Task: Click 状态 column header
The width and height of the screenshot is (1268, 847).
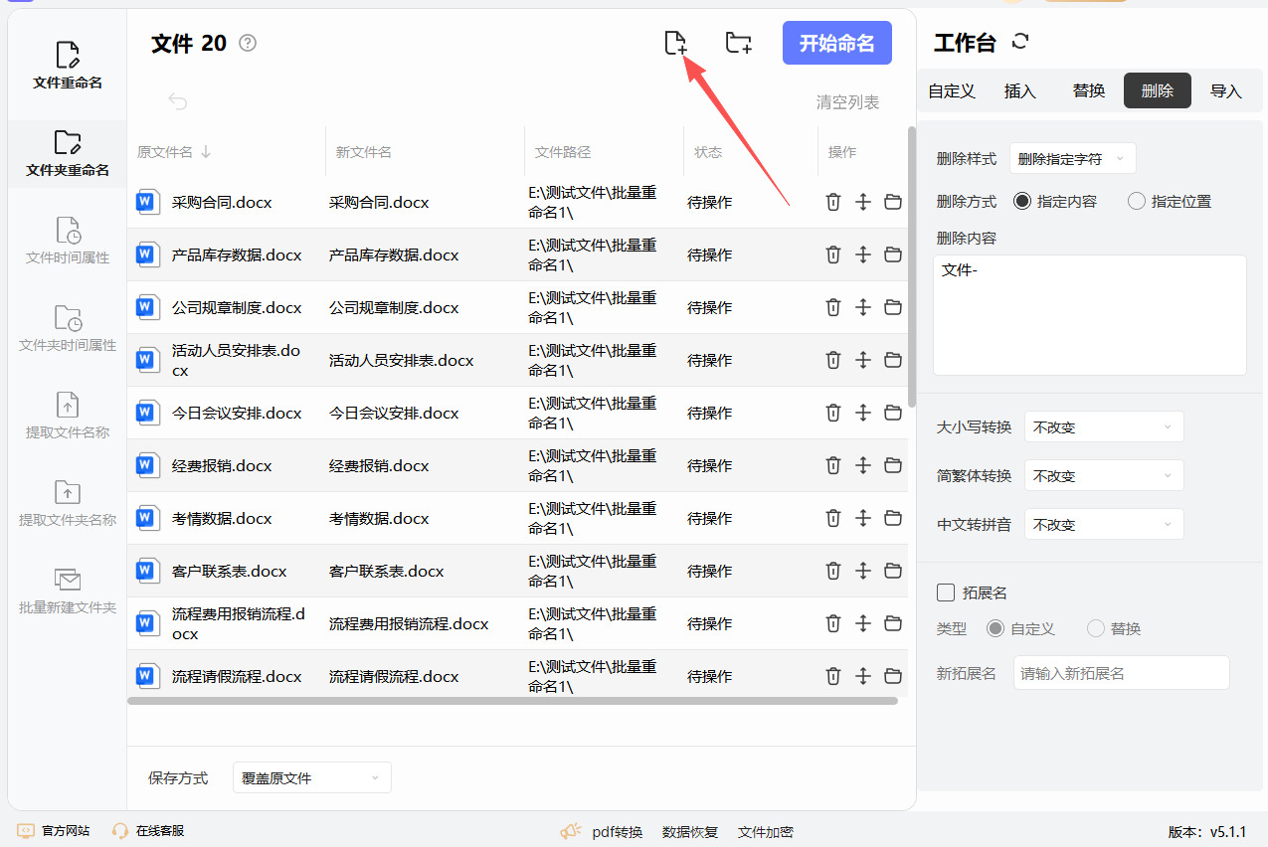Action: (x=708, y=152)
